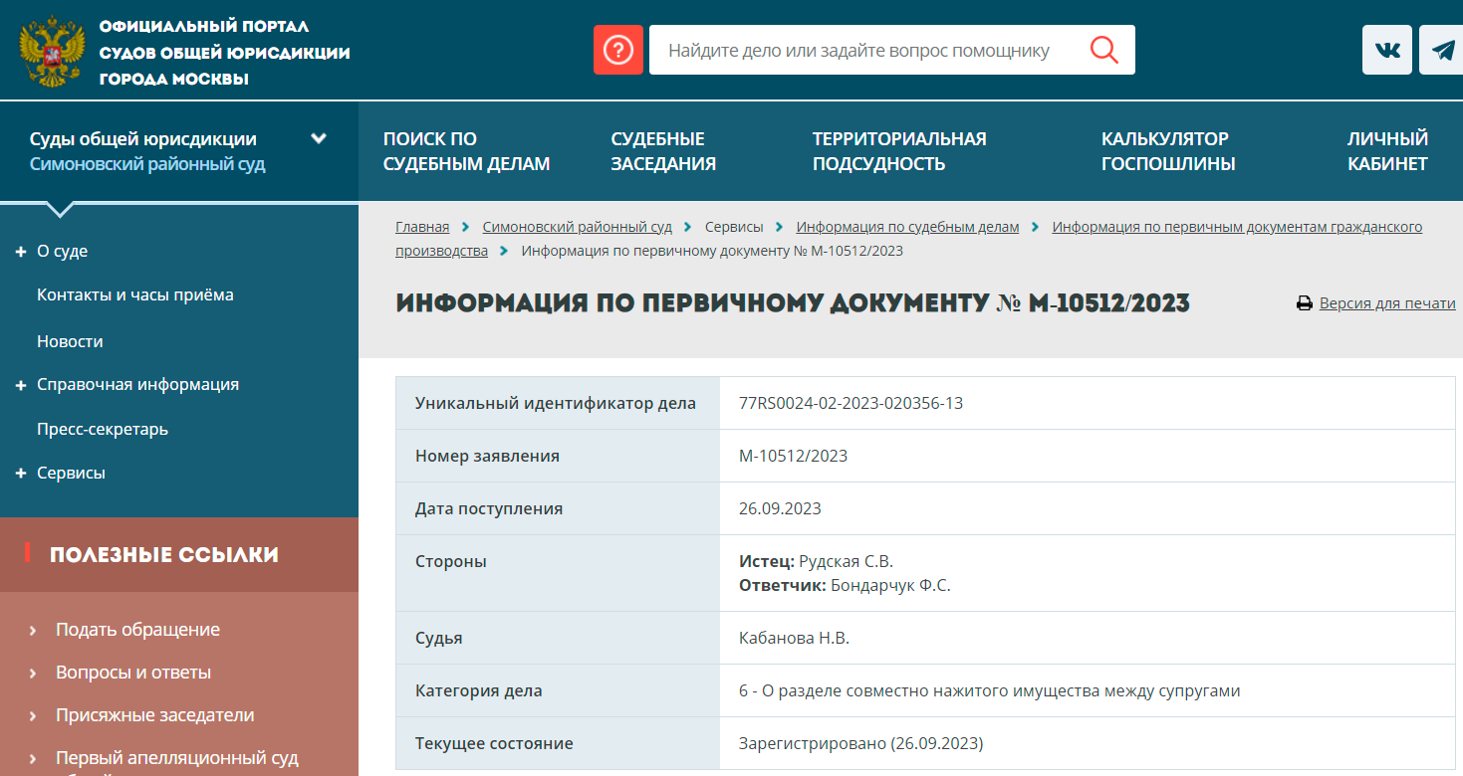Click the Дата поступления label cell
The width and height of the screenshot is (1463, 776).
point(558,508)
